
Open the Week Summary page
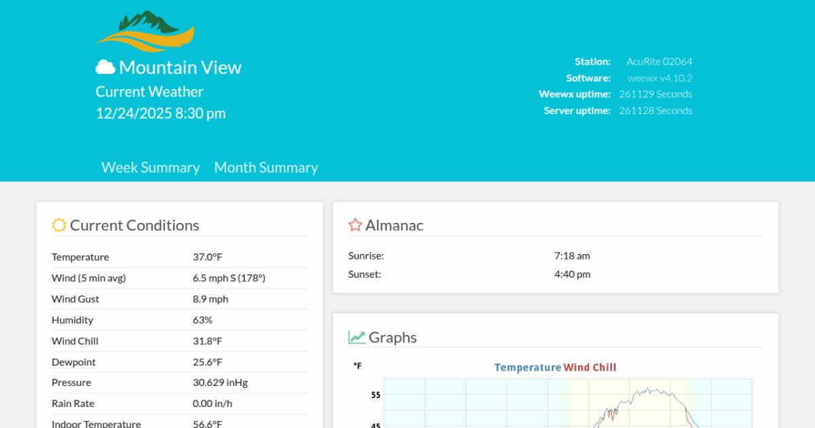click(151, 168)
